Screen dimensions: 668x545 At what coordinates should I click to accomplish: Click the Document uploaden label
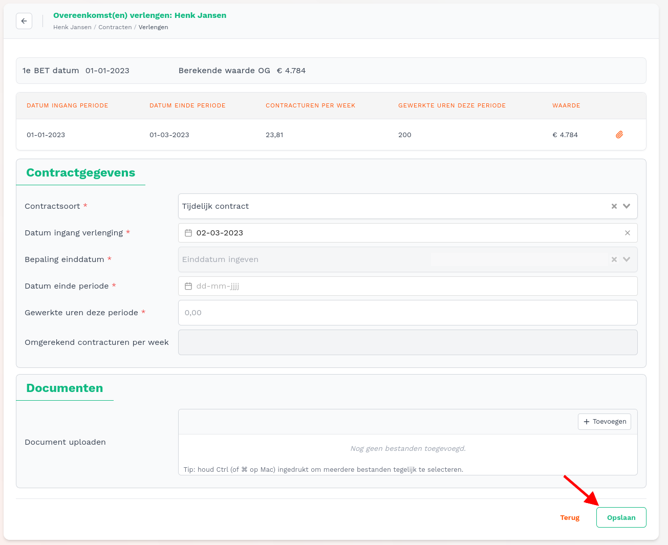(66, 442)
